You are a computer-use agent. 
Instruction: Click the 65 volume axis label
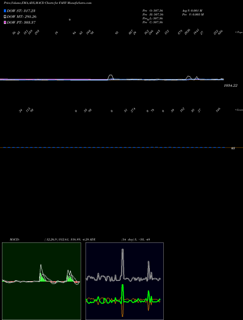[233, 148]
